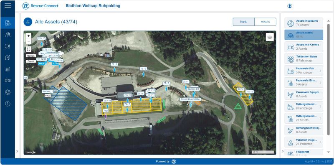The width and height of the screenshot is (334, 165).
Task: Open the hamburger navigation menu
Action: point(8,6)
